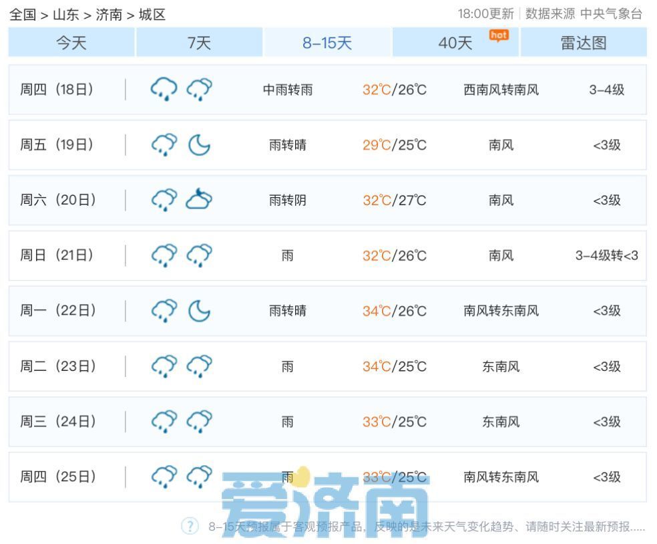Click the cloudy night icon for 周六（20日）
The height and width of the screenshot is (544, 657).
point(198,200)
